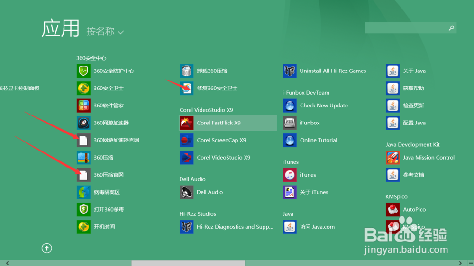Viewport: 474px width, 266px height.
Task: Open 360压缩官网 blank page icon
Action: [83, 175]
